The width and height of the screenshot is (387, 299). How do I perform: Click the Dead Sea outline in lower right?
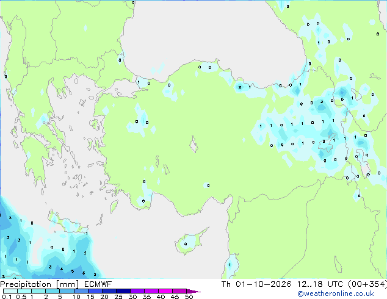[x=338, y=264]
